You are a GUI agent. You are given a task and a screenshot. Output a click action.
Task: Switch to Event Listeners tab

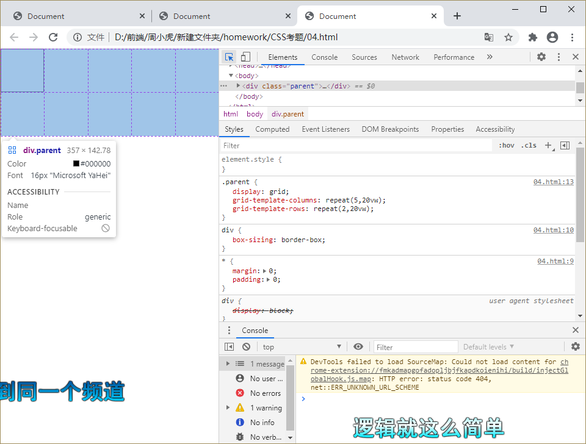[325, 129]
